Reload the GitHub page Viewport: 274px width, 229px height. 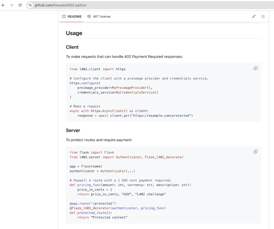tap(20, 5)
